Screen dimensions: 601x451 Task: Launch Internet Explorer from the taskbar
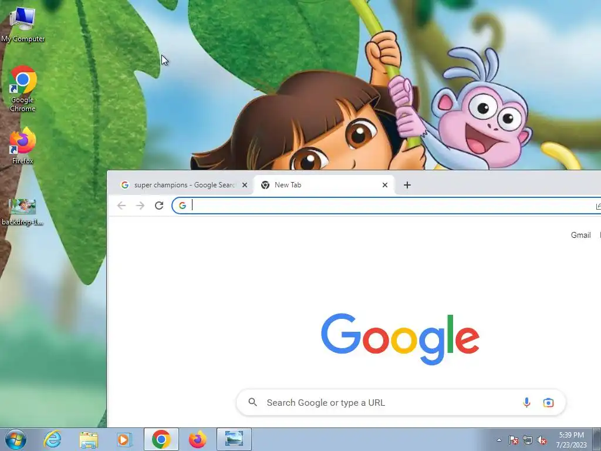(x=52, y=439)
